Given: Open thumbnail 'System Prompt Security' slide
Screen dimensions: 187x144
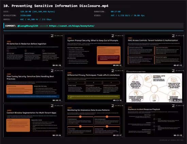Looking at the screenshot, I should (93, 51).
